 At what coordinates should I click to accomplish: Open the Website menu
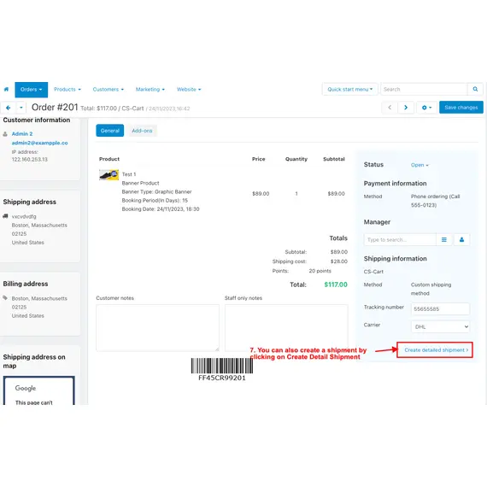click(x=189, y=90)
